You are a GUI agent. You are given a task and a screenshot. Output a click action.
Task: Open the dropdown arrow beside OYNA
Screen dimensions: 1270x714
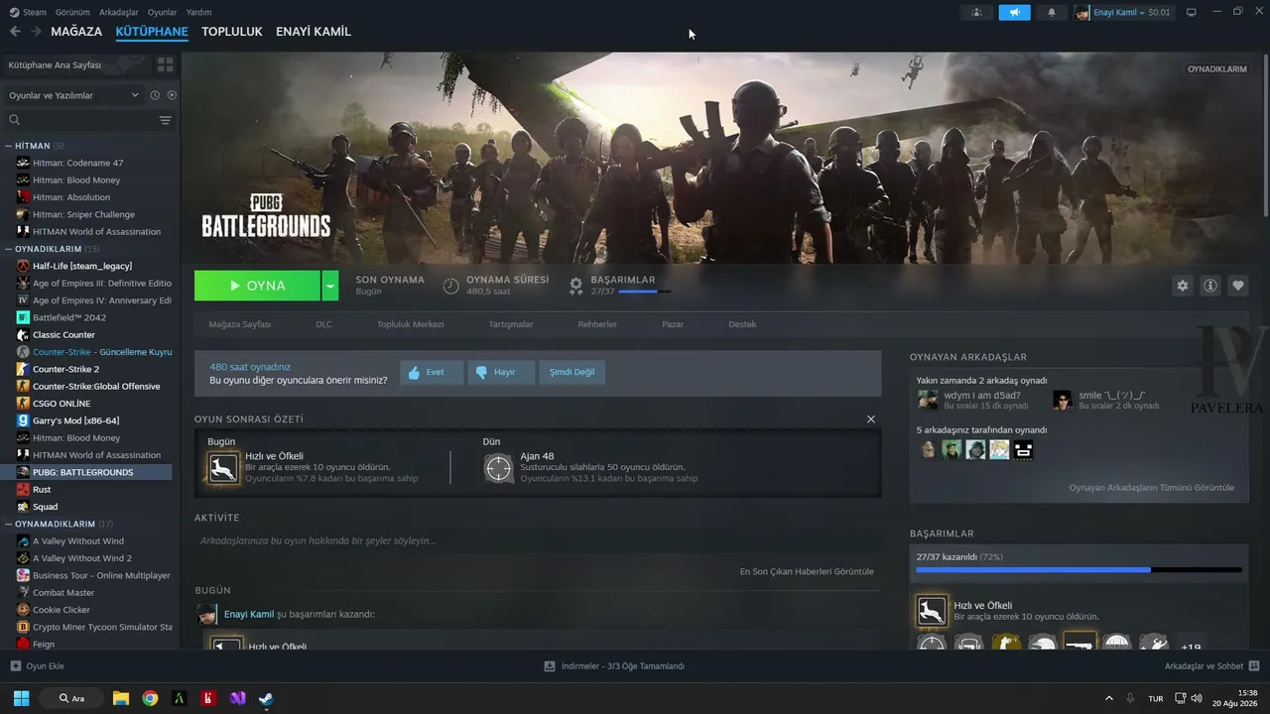coord(330,286)
